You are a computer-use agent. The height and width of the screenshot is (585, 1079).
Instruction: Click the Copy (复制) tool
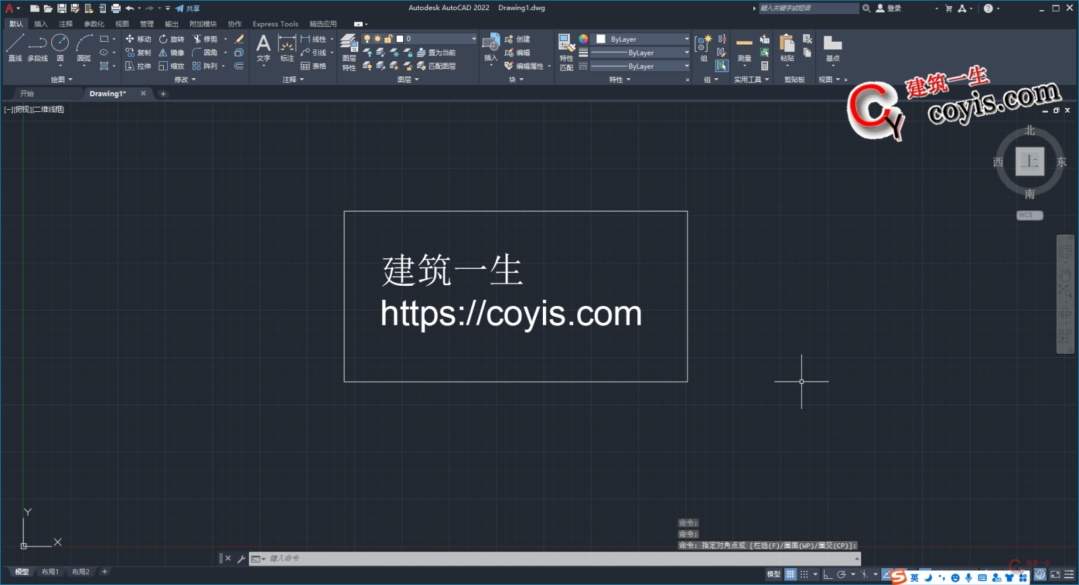[138, 53]
